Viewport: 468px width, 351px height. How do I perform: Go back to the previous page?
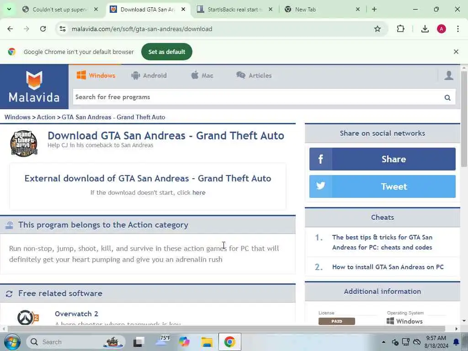10,29
